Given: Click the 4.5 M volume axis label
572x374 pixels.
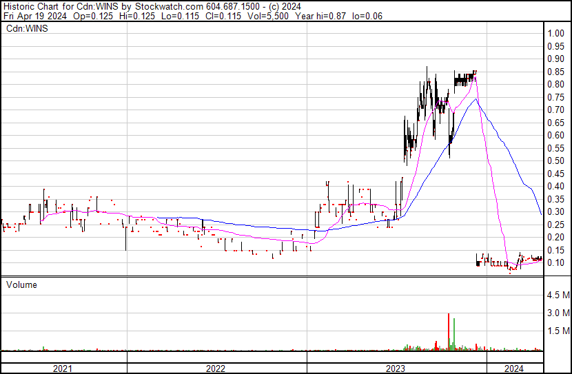Looking at the screenshot, I should tap(558, 295).
